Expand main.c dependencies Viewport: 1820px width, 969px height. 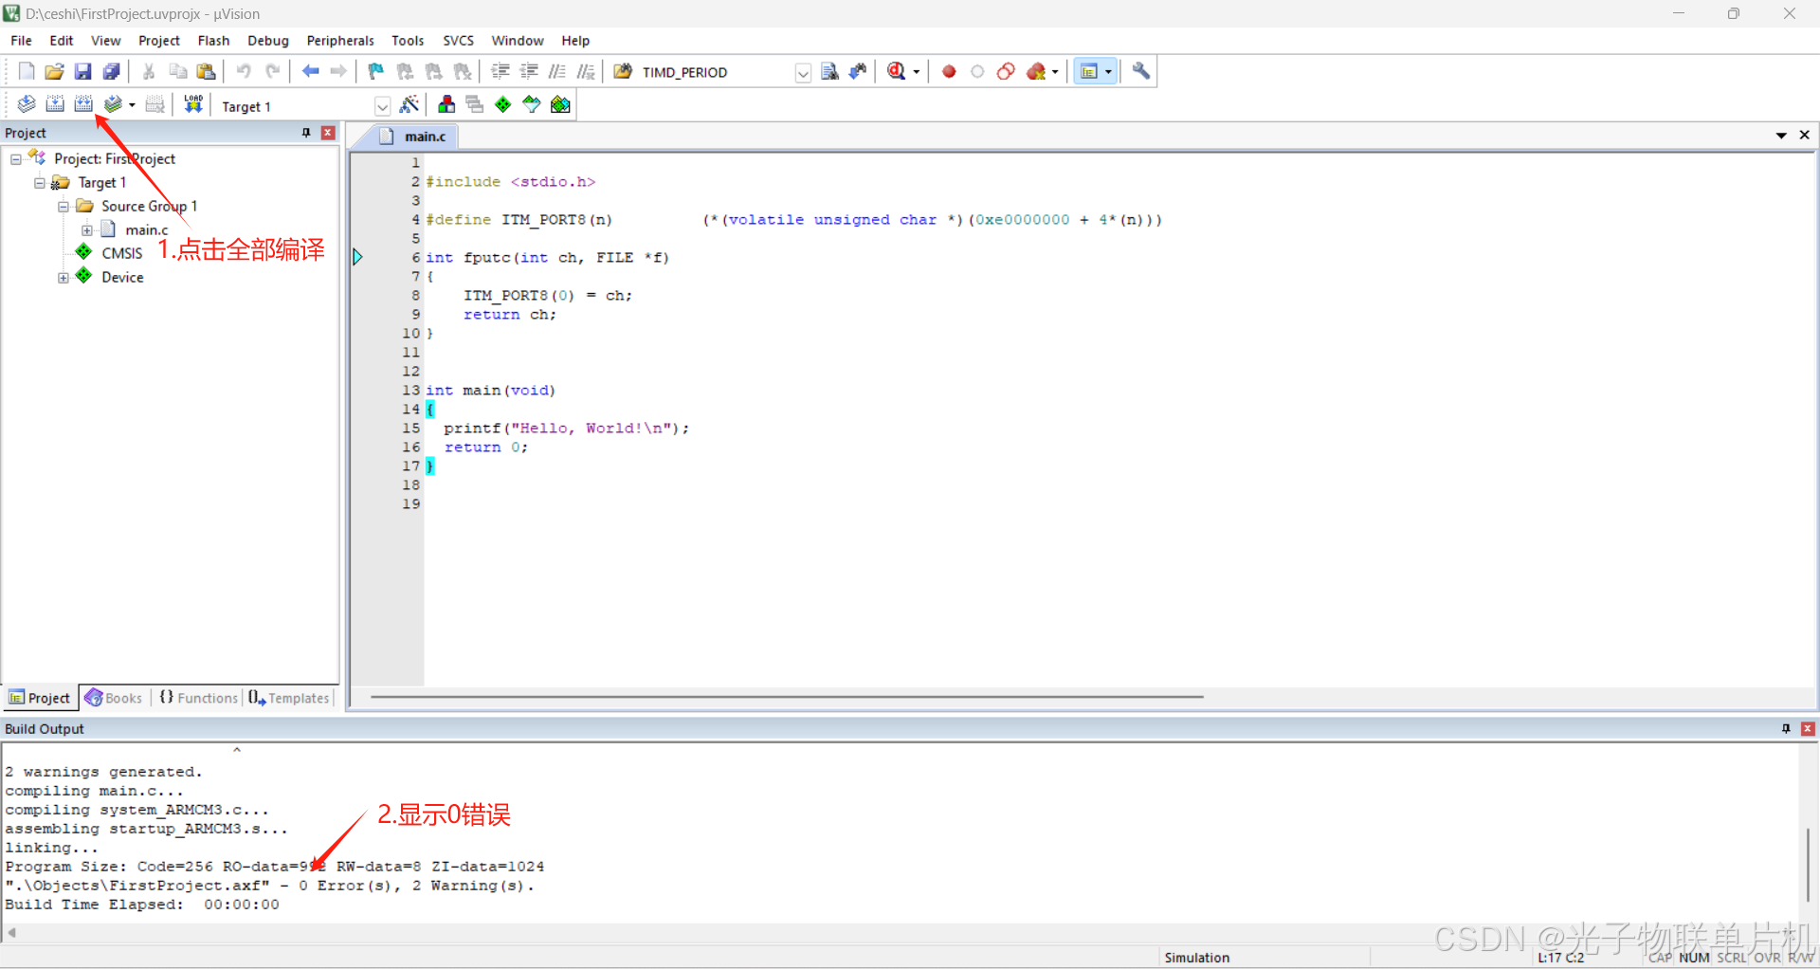click(x=87, y=230)
